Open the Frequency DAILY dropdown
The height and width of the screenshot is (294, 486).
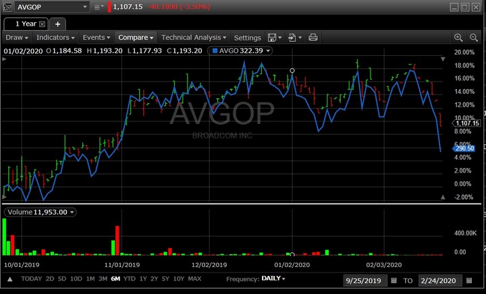click(273, 278)
